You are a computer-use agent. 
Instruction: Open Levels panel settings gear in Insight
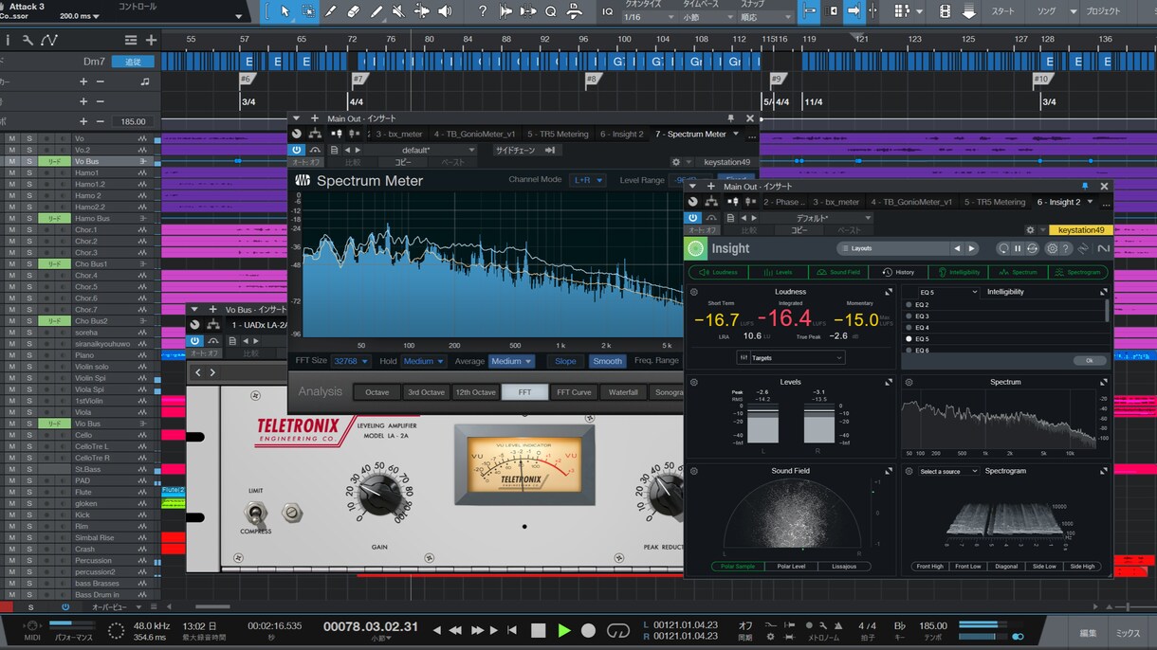694,382
